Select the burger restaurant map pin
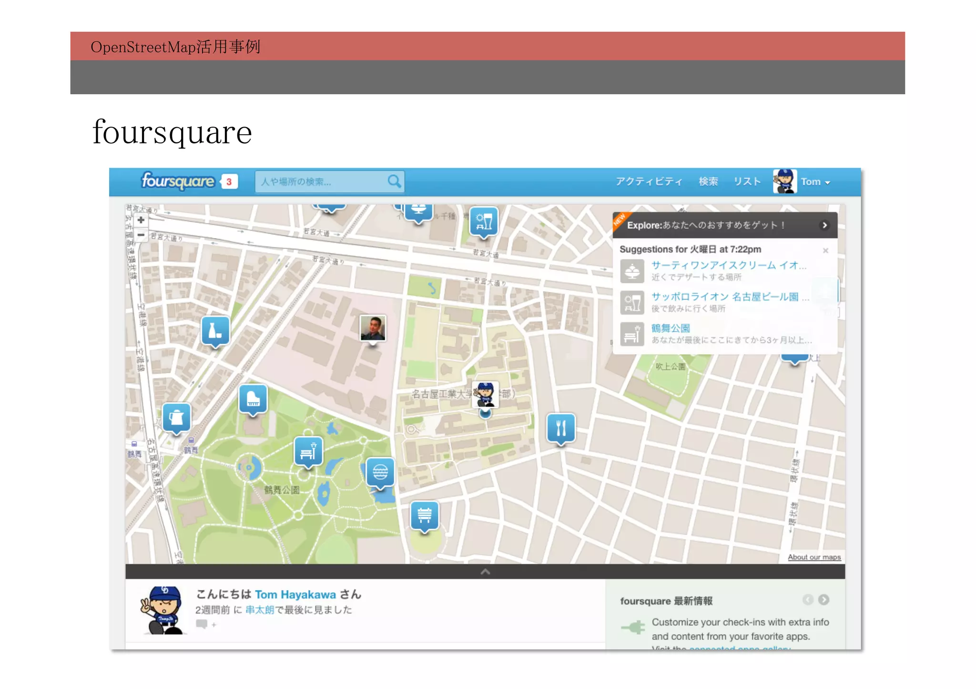 coord(380,474)
